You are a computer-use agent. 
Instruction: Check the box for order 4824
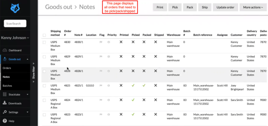(x=44, y=100)
